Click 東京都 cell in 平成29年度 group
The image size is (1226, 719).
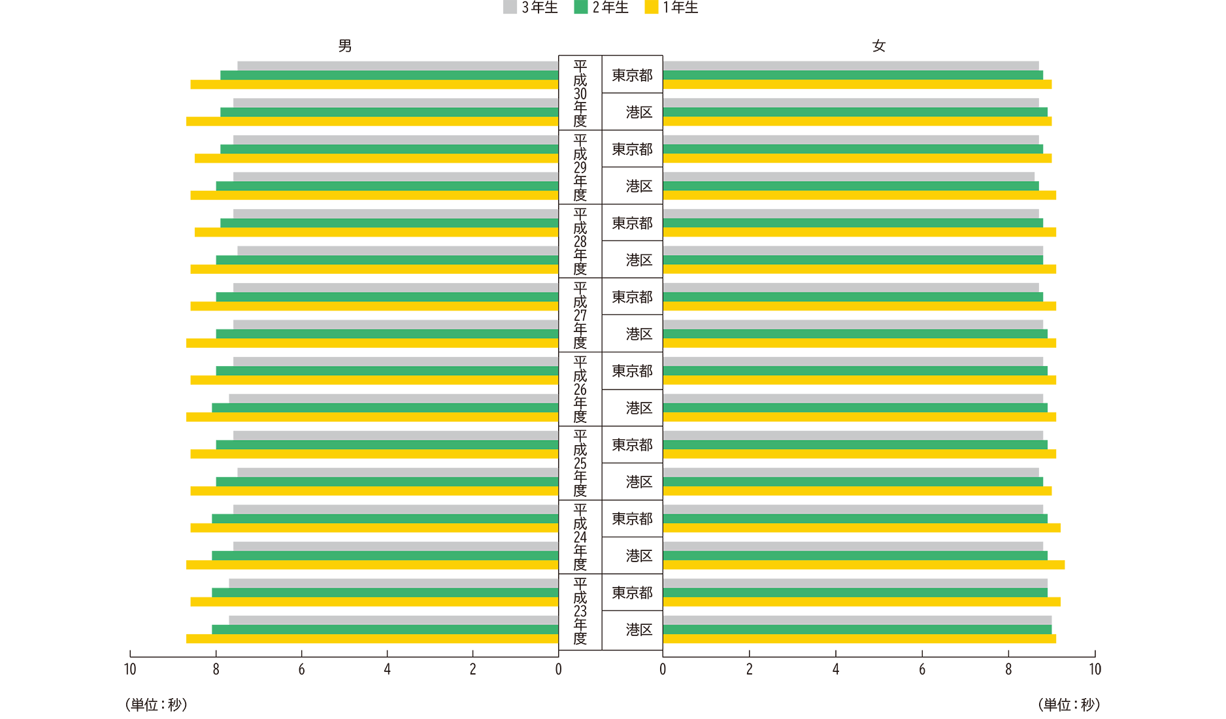click(632, 149)
